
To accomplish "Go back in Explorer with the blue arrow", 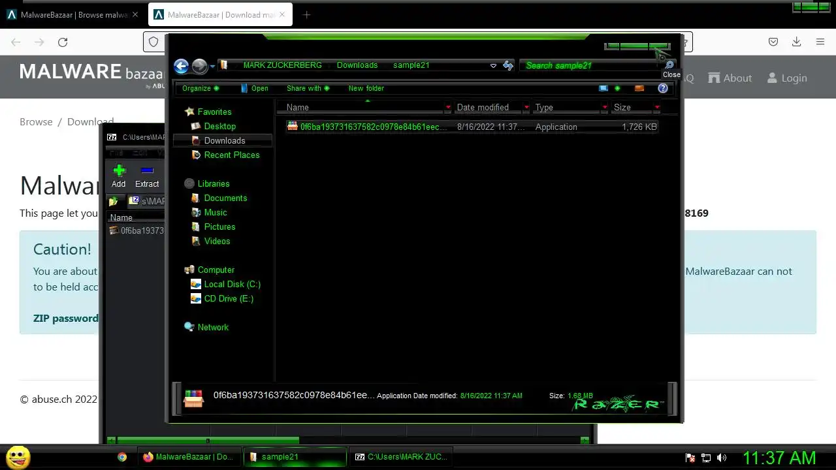I will [x=182, y=66].
